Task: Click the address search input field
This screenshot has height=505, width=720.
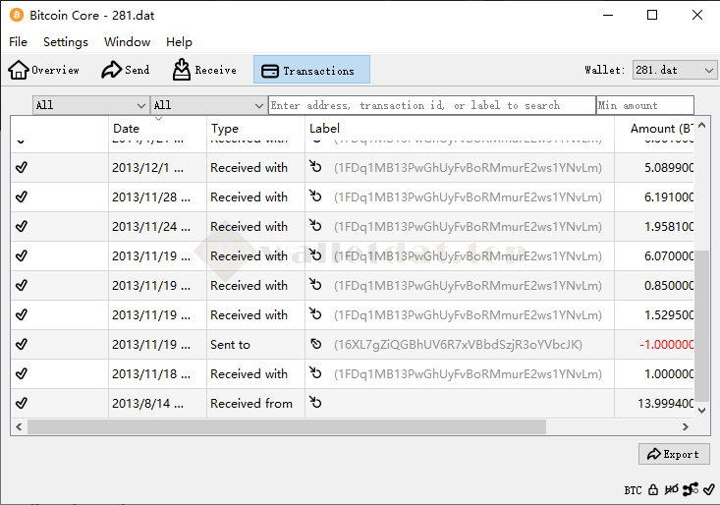Action: [431, 105]
